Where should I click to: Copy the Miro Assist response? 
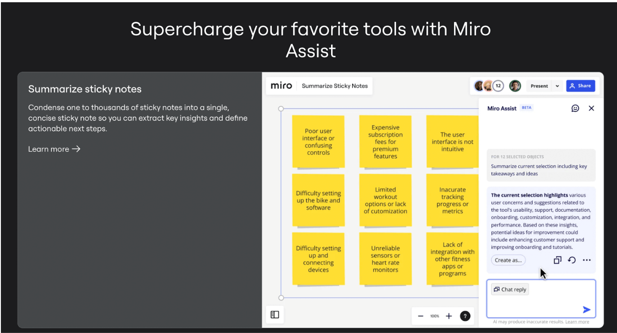[557, 260]
